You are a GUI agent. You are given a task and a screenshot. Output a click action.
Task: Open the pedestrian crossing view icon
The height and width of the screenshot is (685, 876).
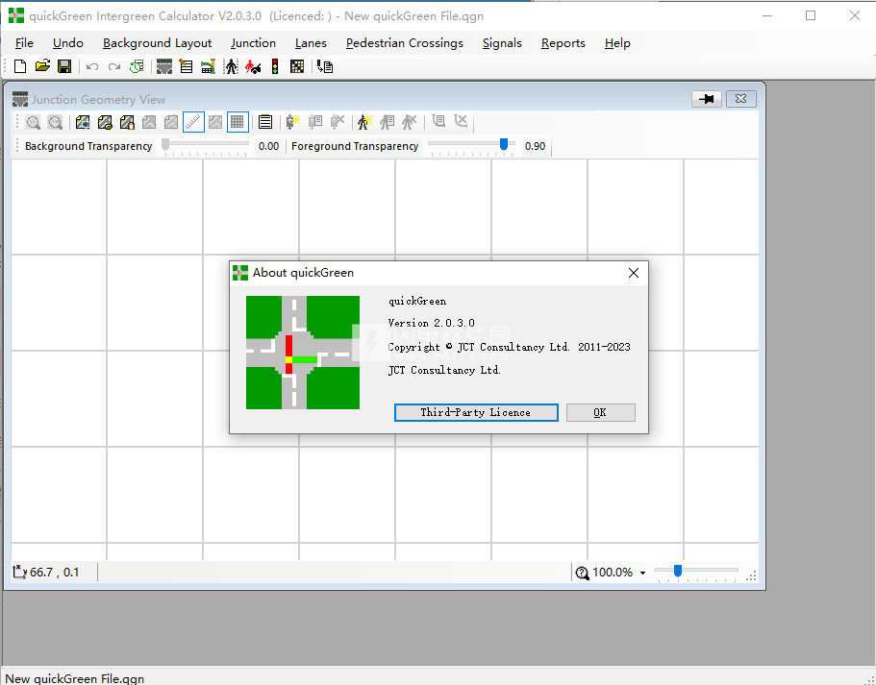click(231, 67)
